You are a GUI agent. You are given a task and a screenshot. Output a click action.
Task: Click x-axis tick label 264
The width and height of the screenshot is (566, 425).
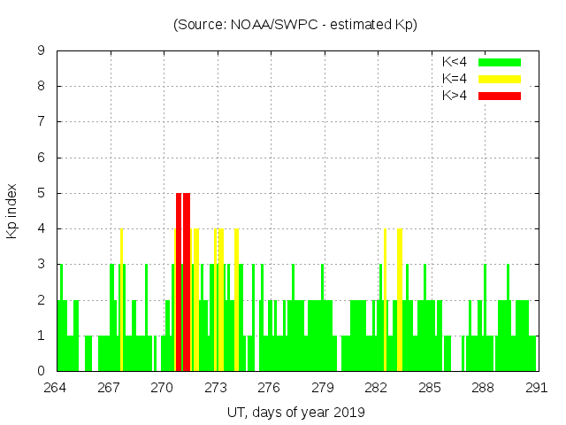(56, 387)
